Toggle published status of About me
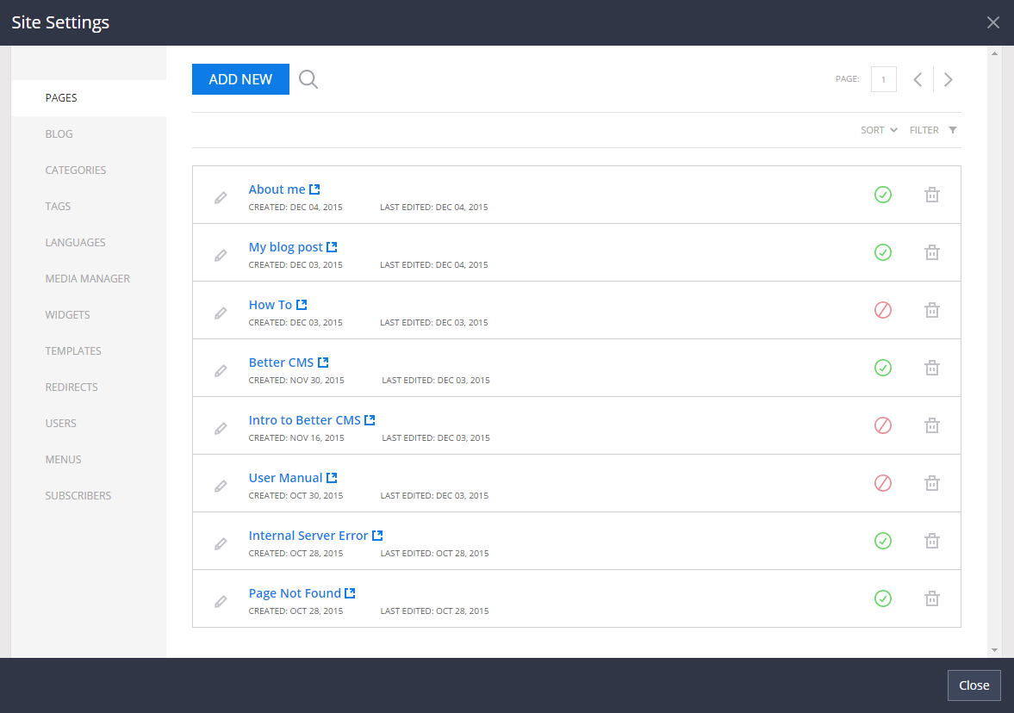The height and width of the screenshot is (713, 1014). tap(882, 195)
